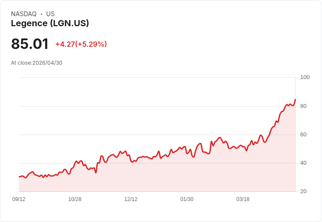Screen dimensions: 322x222
Task: Click the Legence (LGN.US) stock title
Action: pyautogui.click(x=50, y=24)
